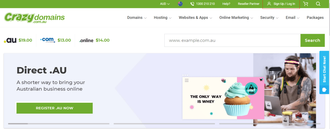Screen dimensions: 330x129
Task: Expand the Websites & Apps menu
Action: coord(195,18)
